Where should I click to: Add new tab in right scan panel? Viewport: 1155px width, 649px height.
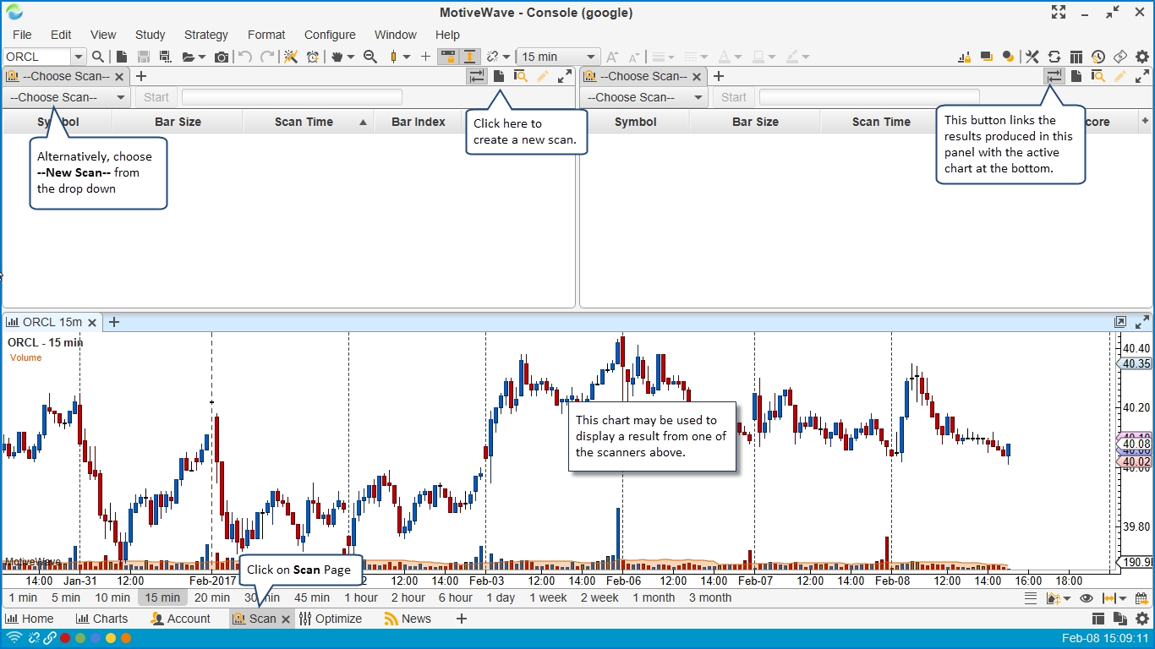point(719,76)
